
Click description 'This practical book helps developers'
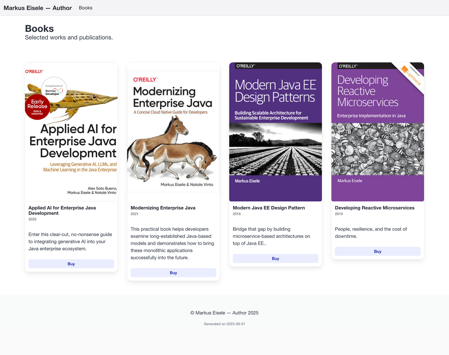172,243
